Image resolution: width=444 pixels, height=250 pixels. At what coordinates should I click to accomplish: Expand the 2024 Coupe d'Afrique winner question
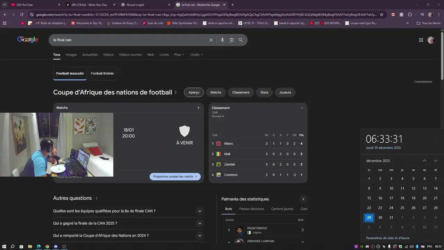(199, 235)
